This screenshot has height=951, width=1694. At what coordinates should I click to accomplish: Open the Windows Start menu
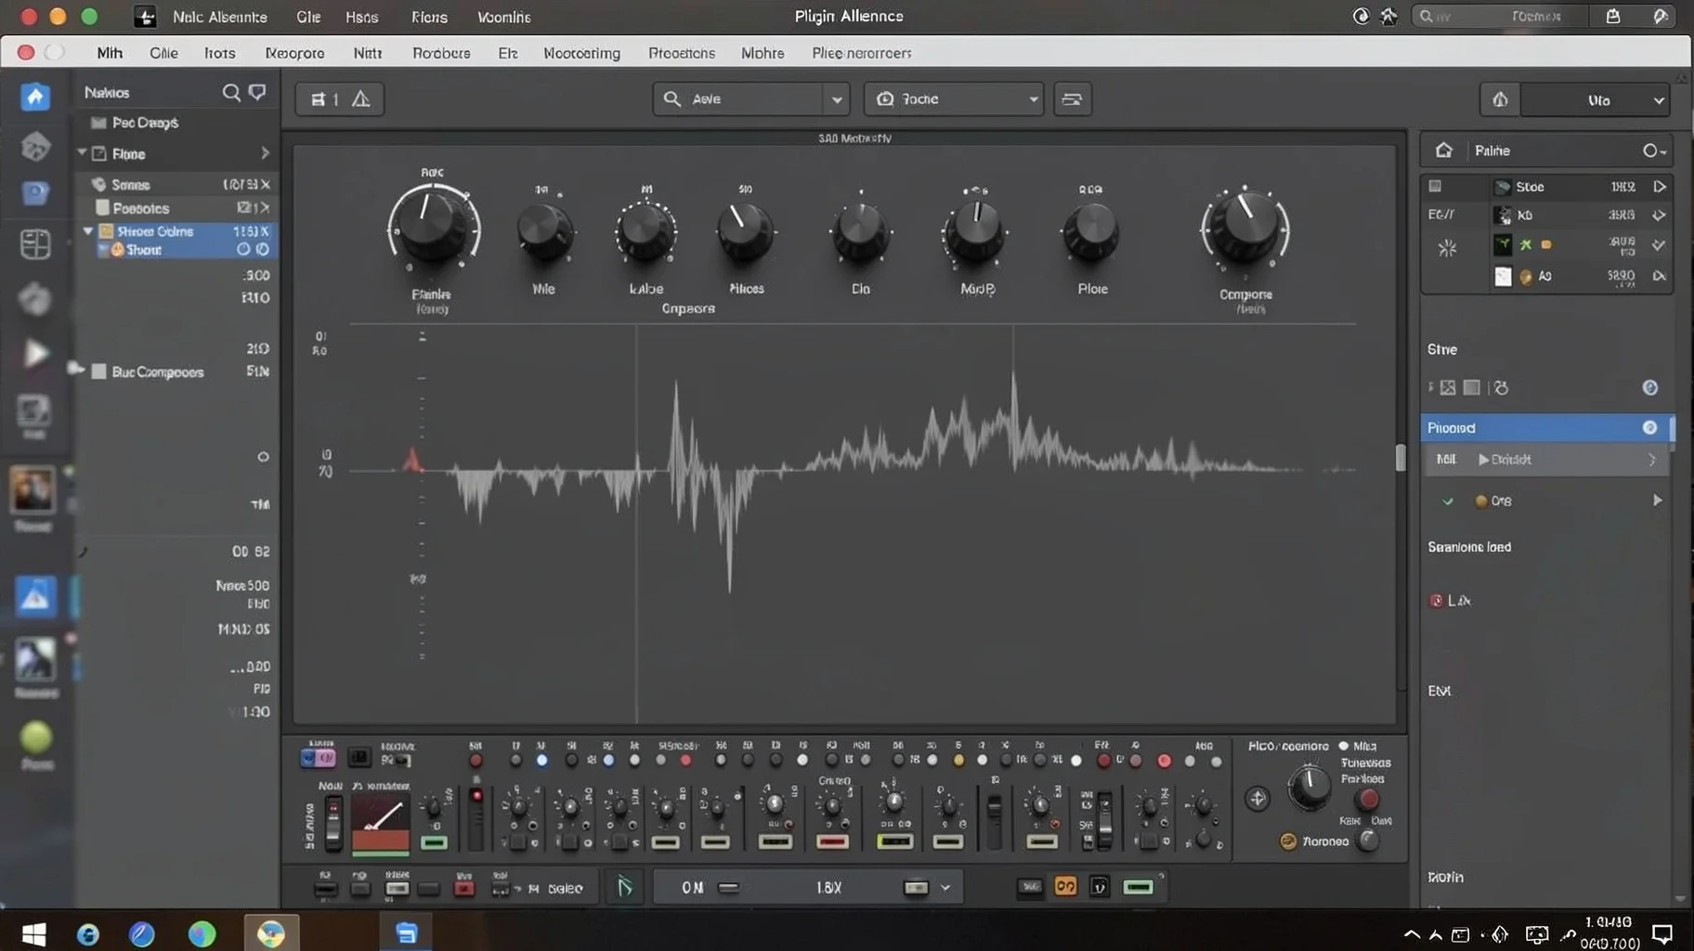coord(34,933)
